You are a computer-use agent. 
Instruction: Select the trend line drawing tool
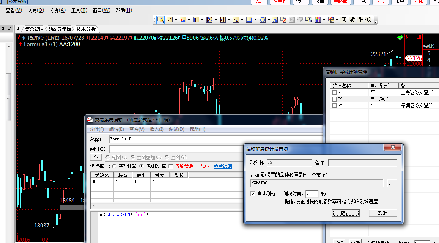169,20
